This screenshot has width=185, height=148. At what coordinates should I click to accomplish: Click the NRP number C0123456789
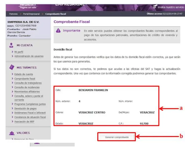point(26,26)
